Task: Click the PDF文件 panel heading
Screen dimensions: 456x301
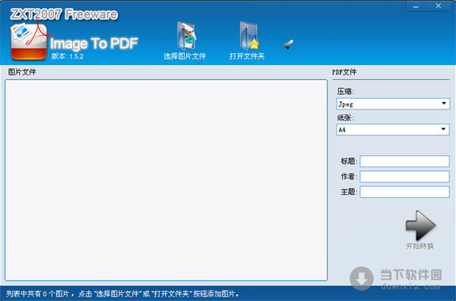Action: point(344,72)
